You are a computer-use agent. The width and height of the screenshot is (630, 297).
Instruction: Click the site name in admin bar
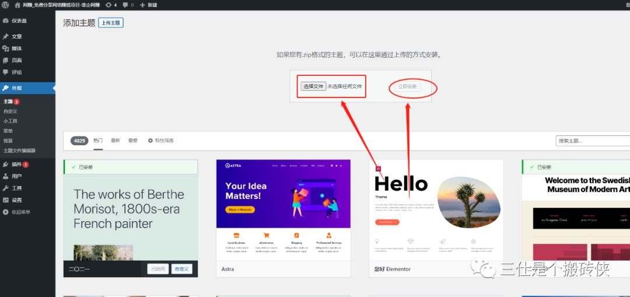click(x=61, y=5)
